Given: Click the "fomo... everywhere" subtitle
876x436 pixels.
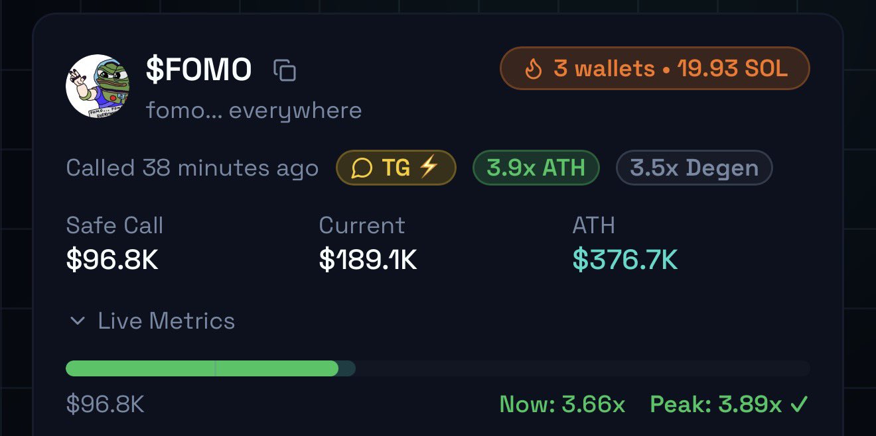Looking at the screenshot, I should [x=254, y=110].
